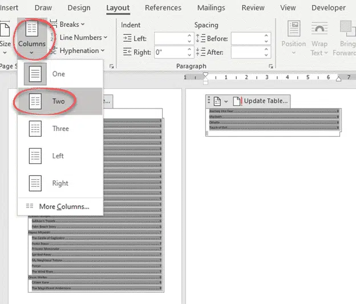Click the Spacing After input field
The width and height of the screenshot is (356, 304).
pos(248,53)
